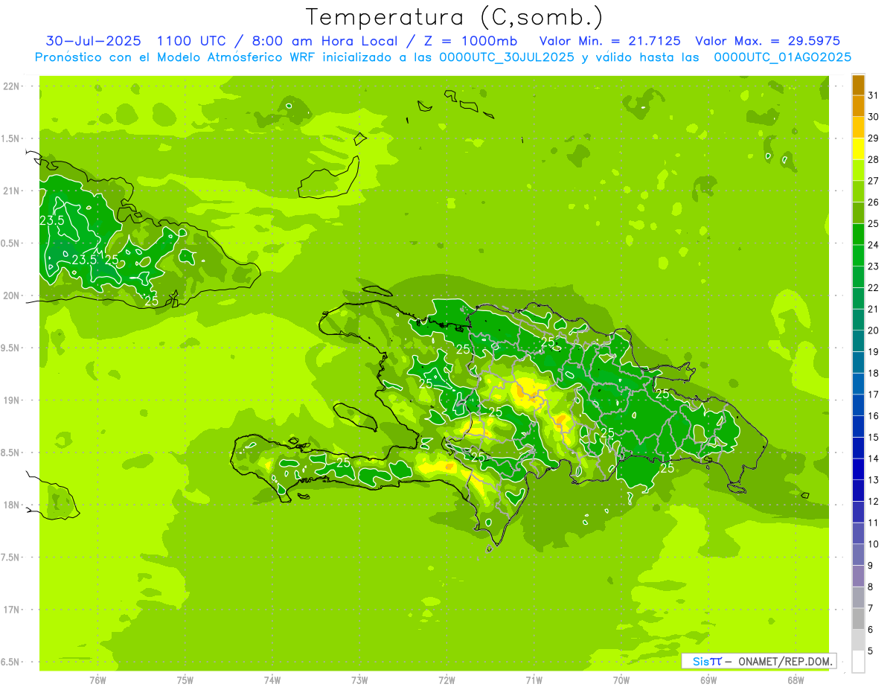Click the 24 label on the color scale
Screen dimensions: 893x690
(873, 245)
